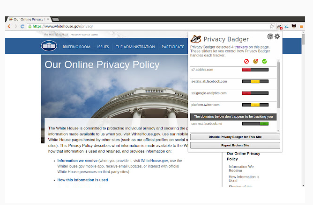Follow How this information is used link
The image size is (313, 205).
82,180
